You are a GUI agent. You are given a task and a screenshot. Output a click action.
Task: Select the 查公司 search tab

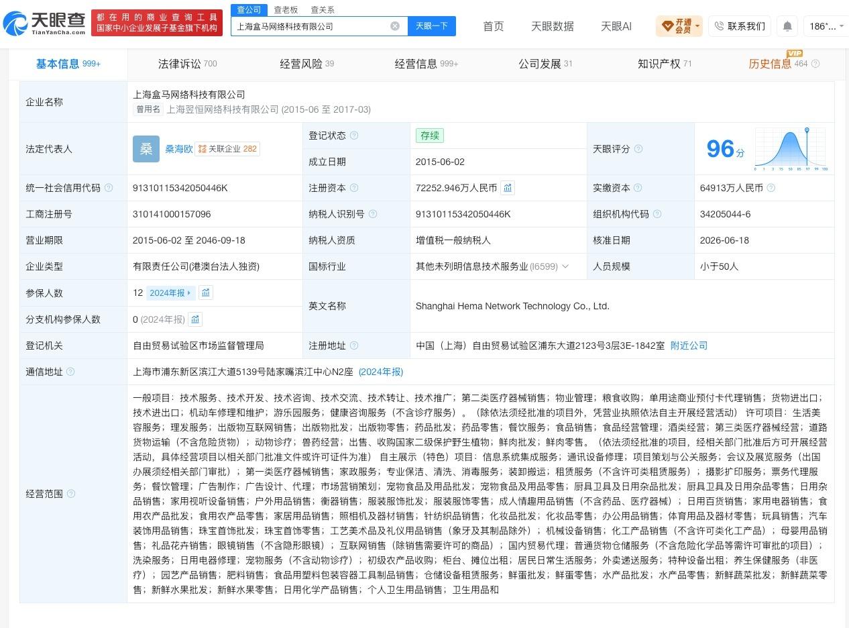pyautogui.click(x=249, y=9)
